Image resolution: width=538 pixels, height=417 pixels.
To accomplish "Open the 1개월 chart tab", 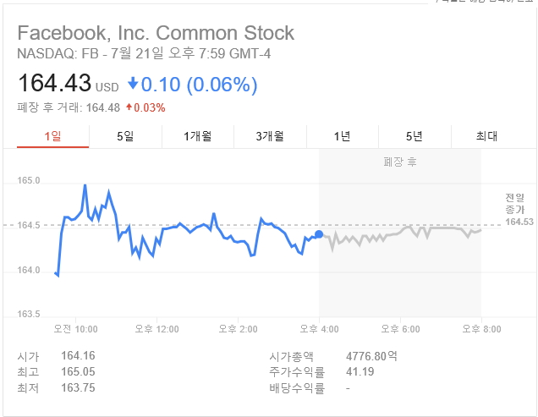I will click(198, 136).
